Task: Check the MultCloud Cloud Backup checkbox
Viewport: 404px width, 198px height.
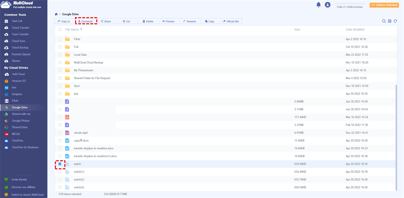Action: click(x=60, y=62)
